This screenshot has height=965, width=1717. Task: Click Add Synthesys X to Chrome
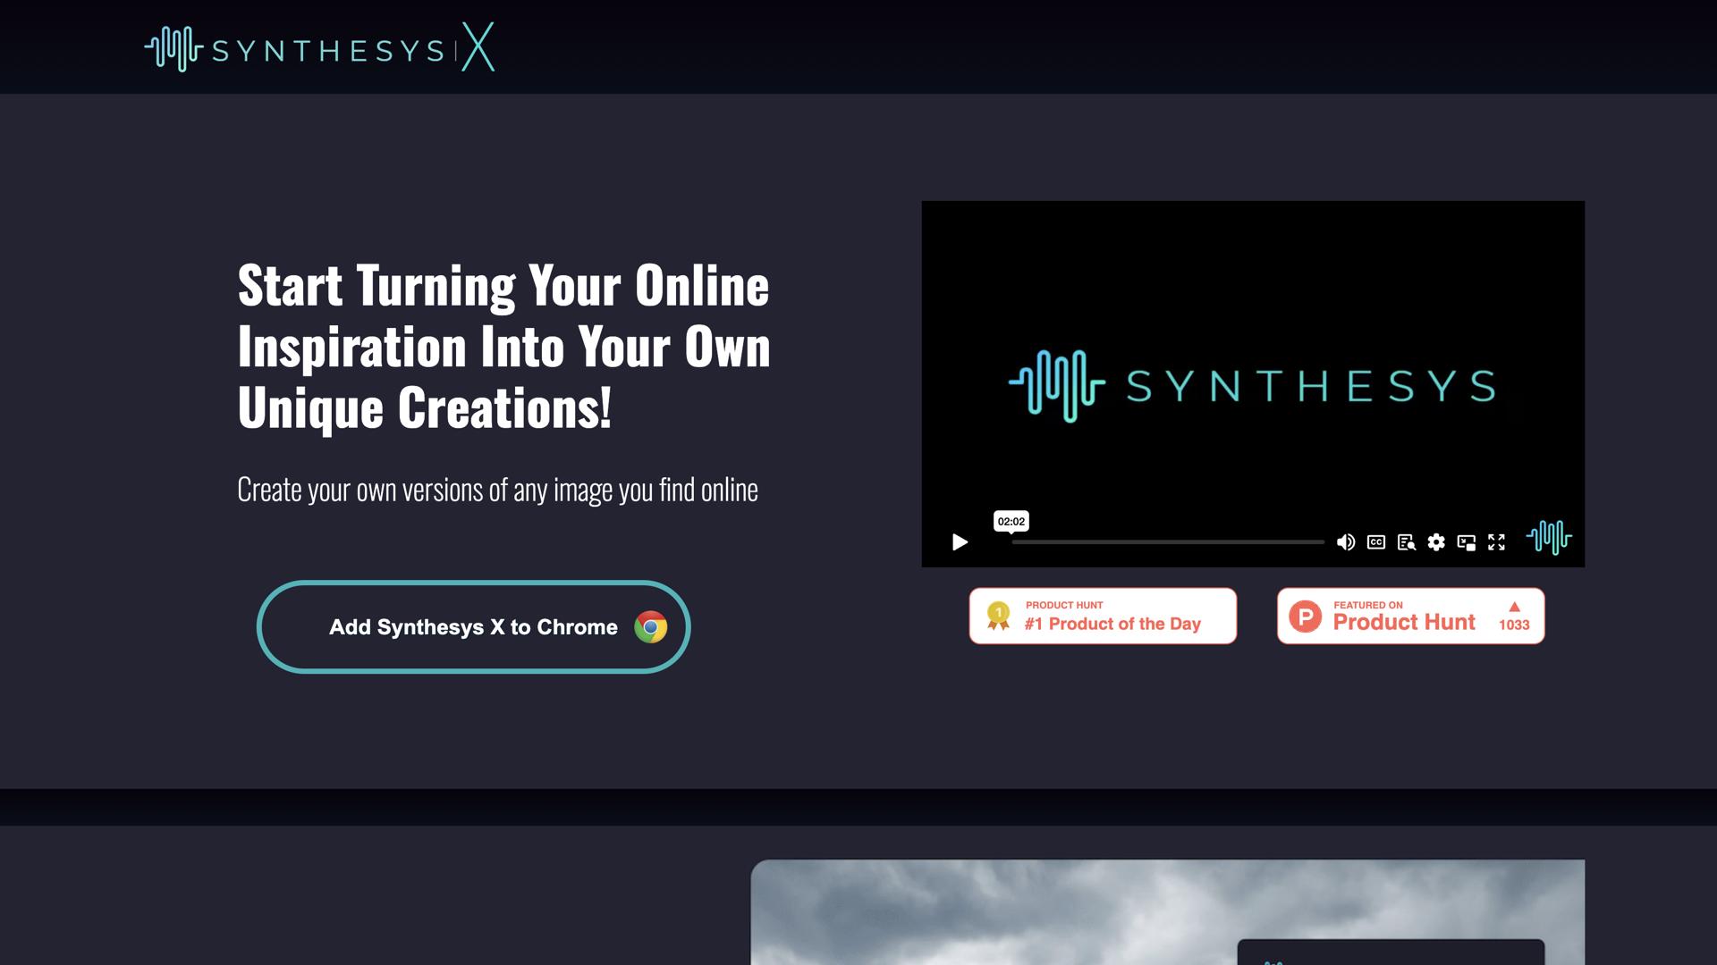(472, 627)
